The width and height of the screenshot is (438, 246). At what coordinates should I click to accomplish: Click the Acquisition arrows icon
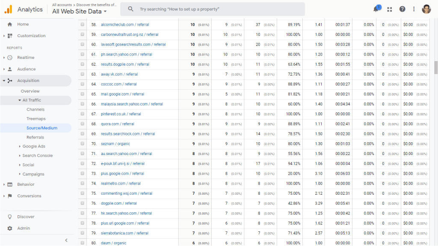10,81
